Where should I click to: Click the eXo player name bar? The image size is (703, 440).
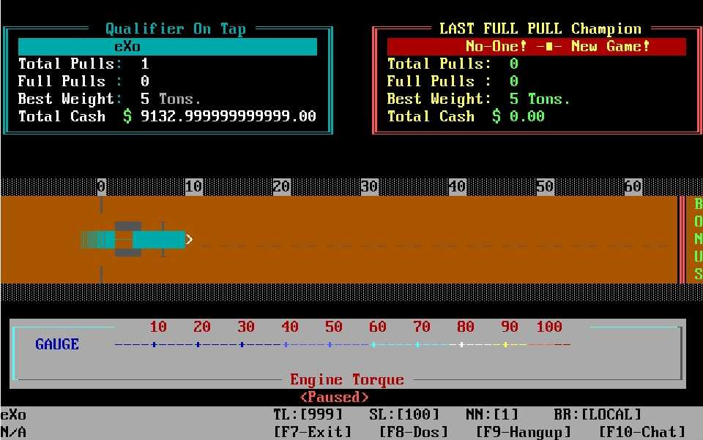[168, 47]
